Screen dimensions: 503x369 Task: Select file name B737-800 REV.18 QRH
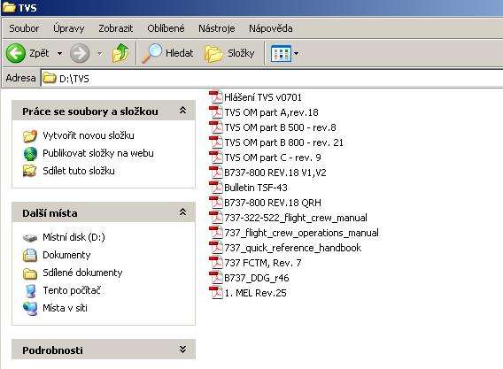[x=273, y=203]
